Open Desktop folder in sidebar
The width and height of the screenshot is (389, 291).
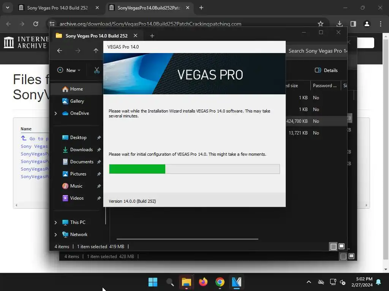(78, 138)
